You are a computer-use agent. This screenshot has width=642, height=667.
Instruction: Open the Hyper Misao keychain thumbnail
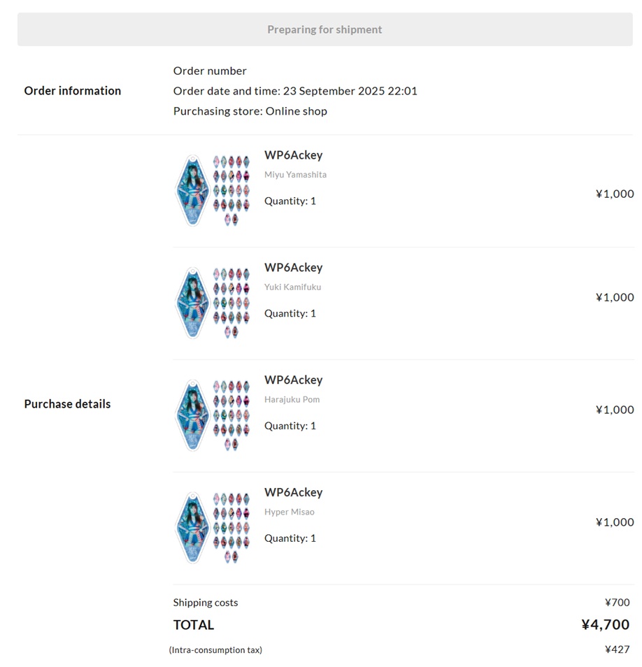[x=213, y=528]
